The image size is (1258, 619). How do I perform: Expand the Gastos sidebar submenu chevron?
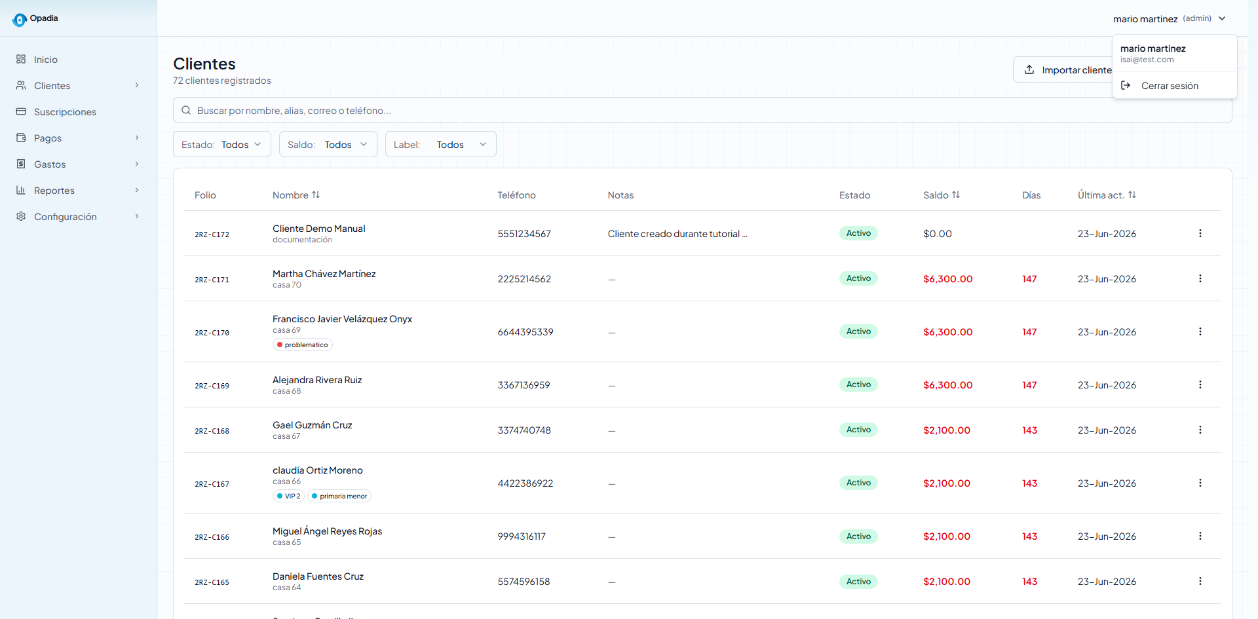137,164
